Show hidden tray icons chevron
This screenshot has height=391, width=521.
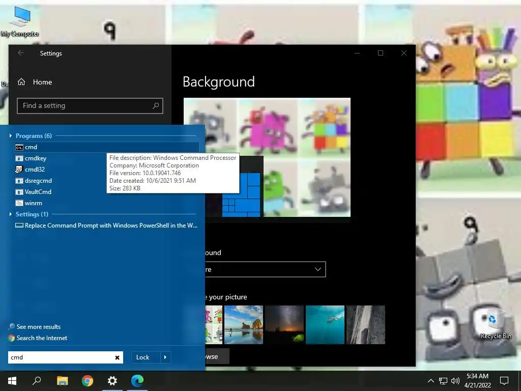coord(430,381)
